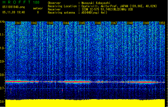Click the 0.9 kHz axis label
This screenshot has height=107, width=168.
click(2, 62)
